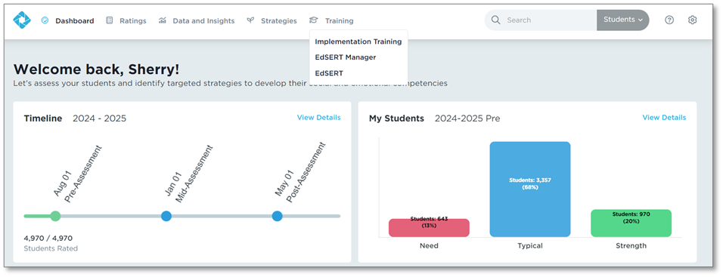This screenshot has height=277, width=723.
Task: Select the Aug 01 Pre-Assessment timeline marker
Action: [x=55, y=216]
